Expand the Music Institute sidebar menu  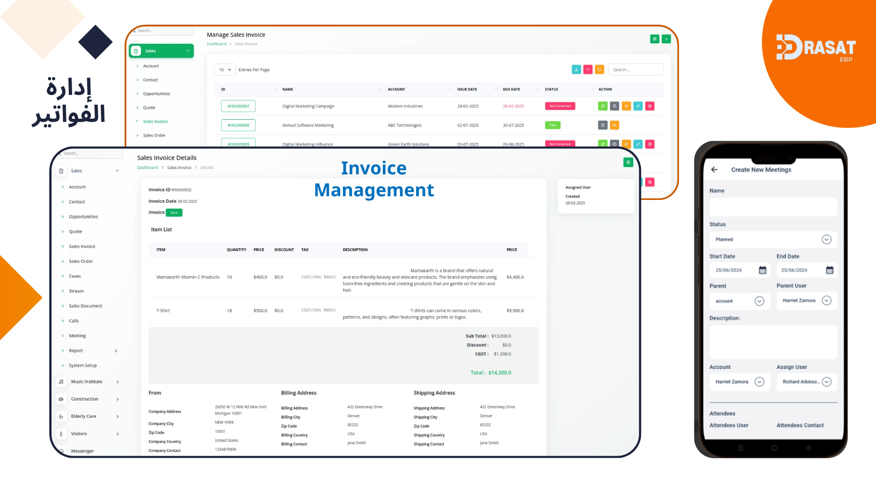click(x=87, y=382)
